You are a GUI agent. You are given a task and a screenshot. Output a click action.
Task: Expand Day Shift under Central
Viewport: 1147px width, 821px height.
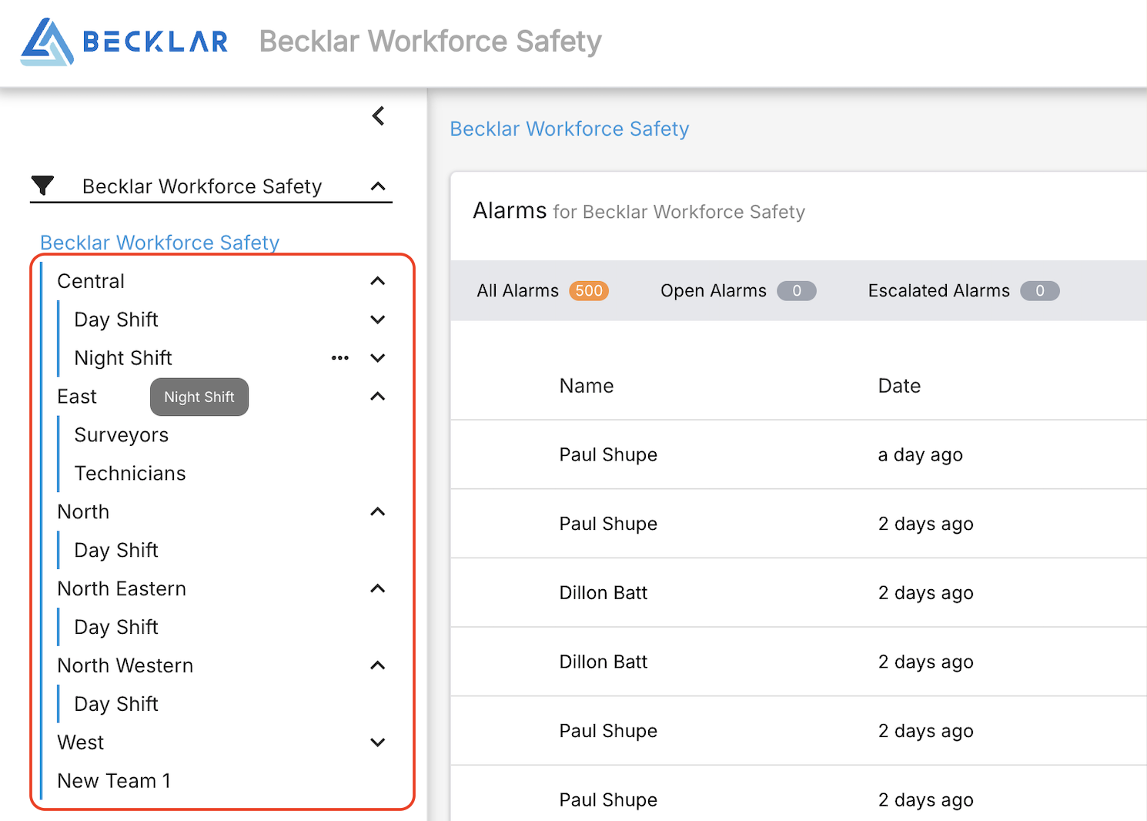378,320
